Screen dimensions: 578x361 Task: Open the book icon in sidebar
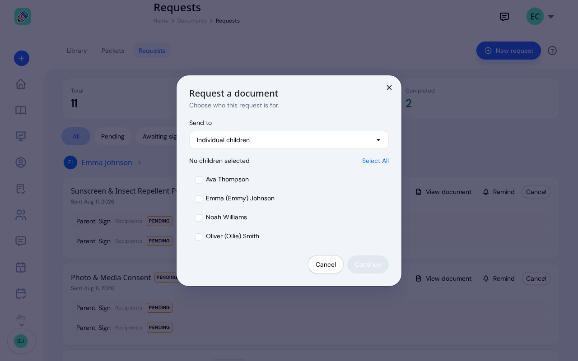(21, 110)
